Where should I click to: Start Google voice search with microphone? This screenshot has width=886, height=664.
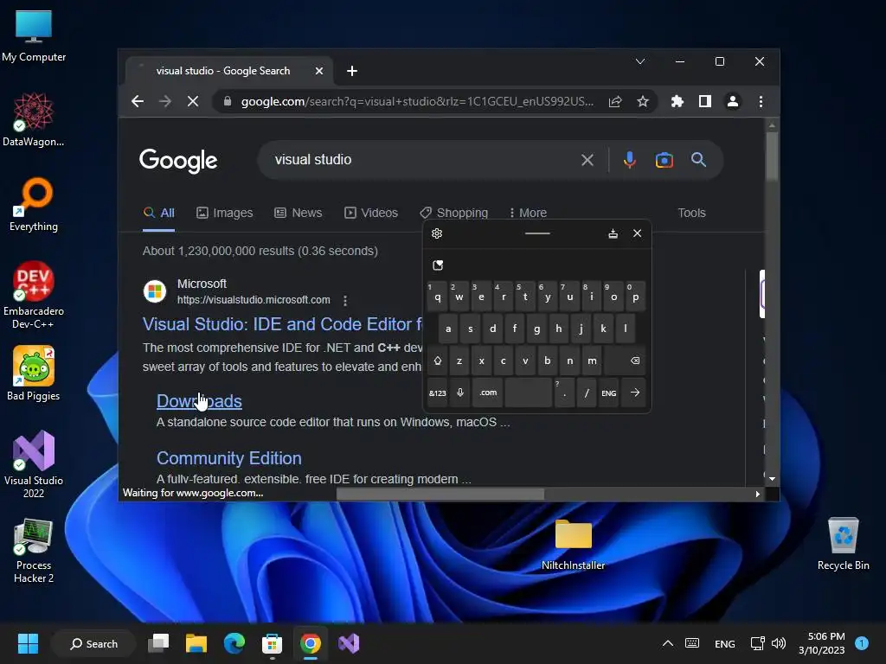(630, 160)
